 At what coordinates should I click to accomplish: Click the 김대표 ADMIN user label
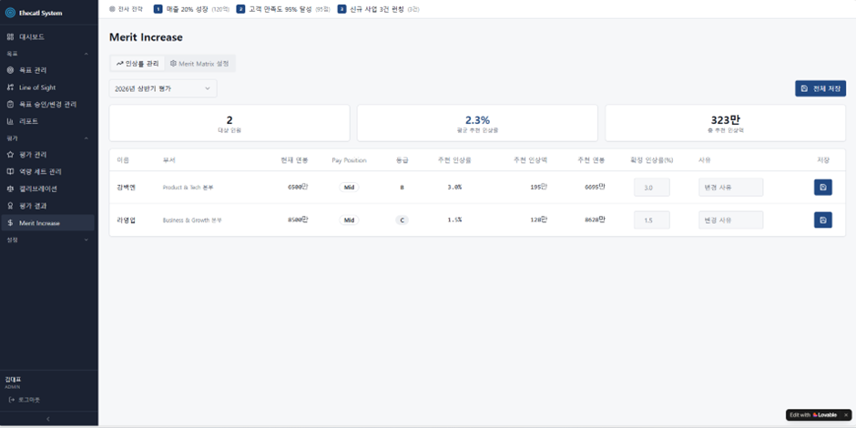(x=13, y=382)
